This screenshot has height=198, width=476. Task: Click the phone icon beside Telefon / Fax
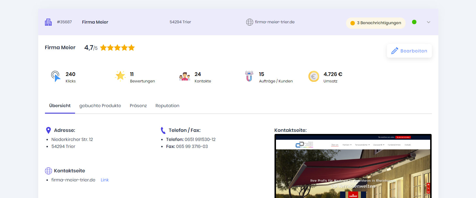click(163, 130)
